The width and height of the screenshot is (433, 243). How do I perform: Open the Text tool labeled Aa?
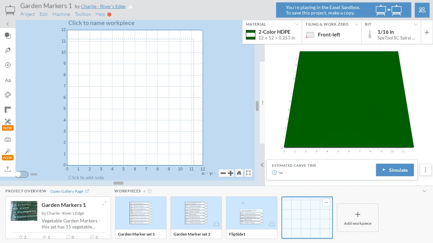pyautogui.click(x=8, y=80)
